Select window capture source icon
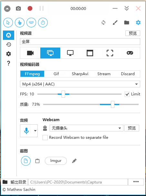This screenshot has width=146, height=196. [x=90, y=53]
